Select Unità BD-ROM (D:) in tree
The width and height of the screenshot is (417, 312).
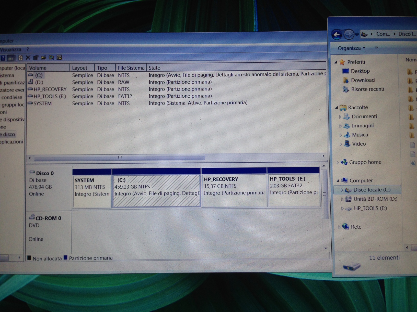point(375,199)
